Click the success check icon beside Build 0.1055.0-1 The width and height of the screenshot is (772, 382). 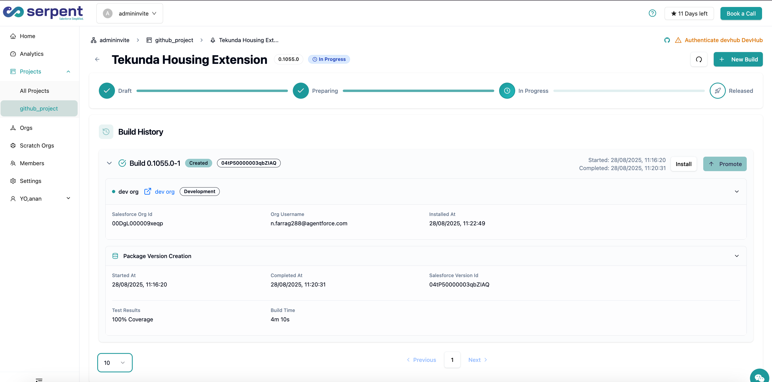point(122,163)
